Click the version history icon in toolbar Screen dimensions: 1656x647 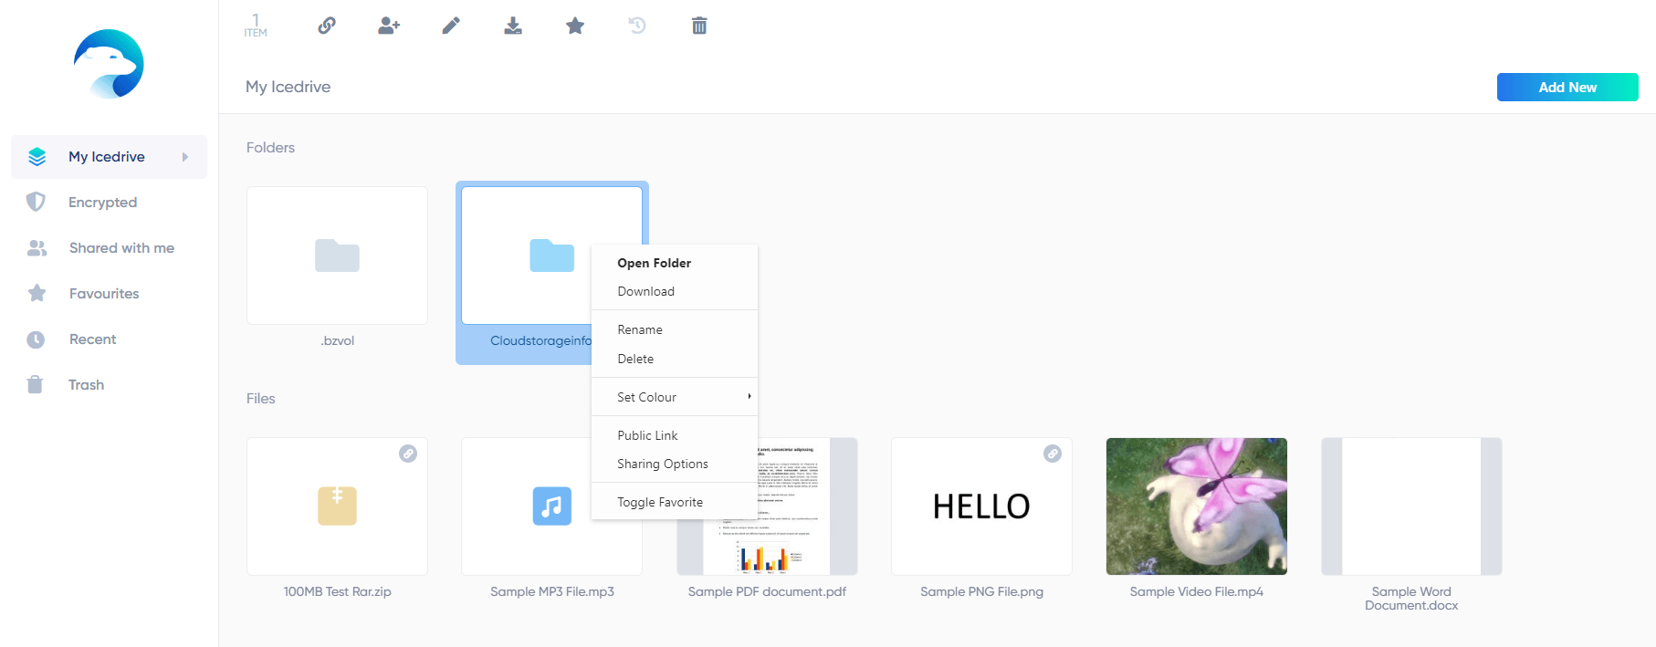click(637, 26)
